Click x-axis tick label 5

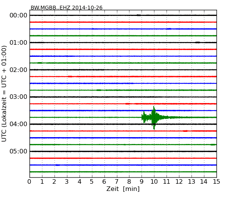[92, 182]
